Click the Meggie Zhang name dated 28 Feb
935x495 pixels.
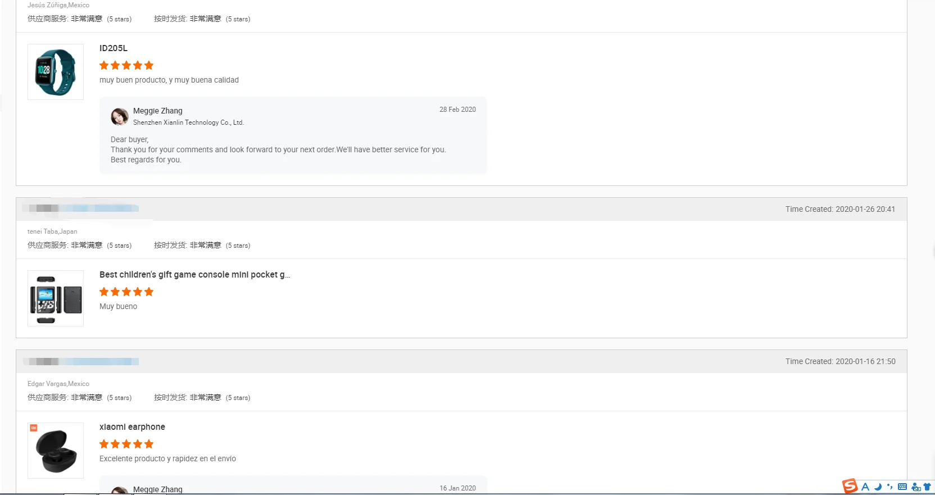(x=158, y=111)
